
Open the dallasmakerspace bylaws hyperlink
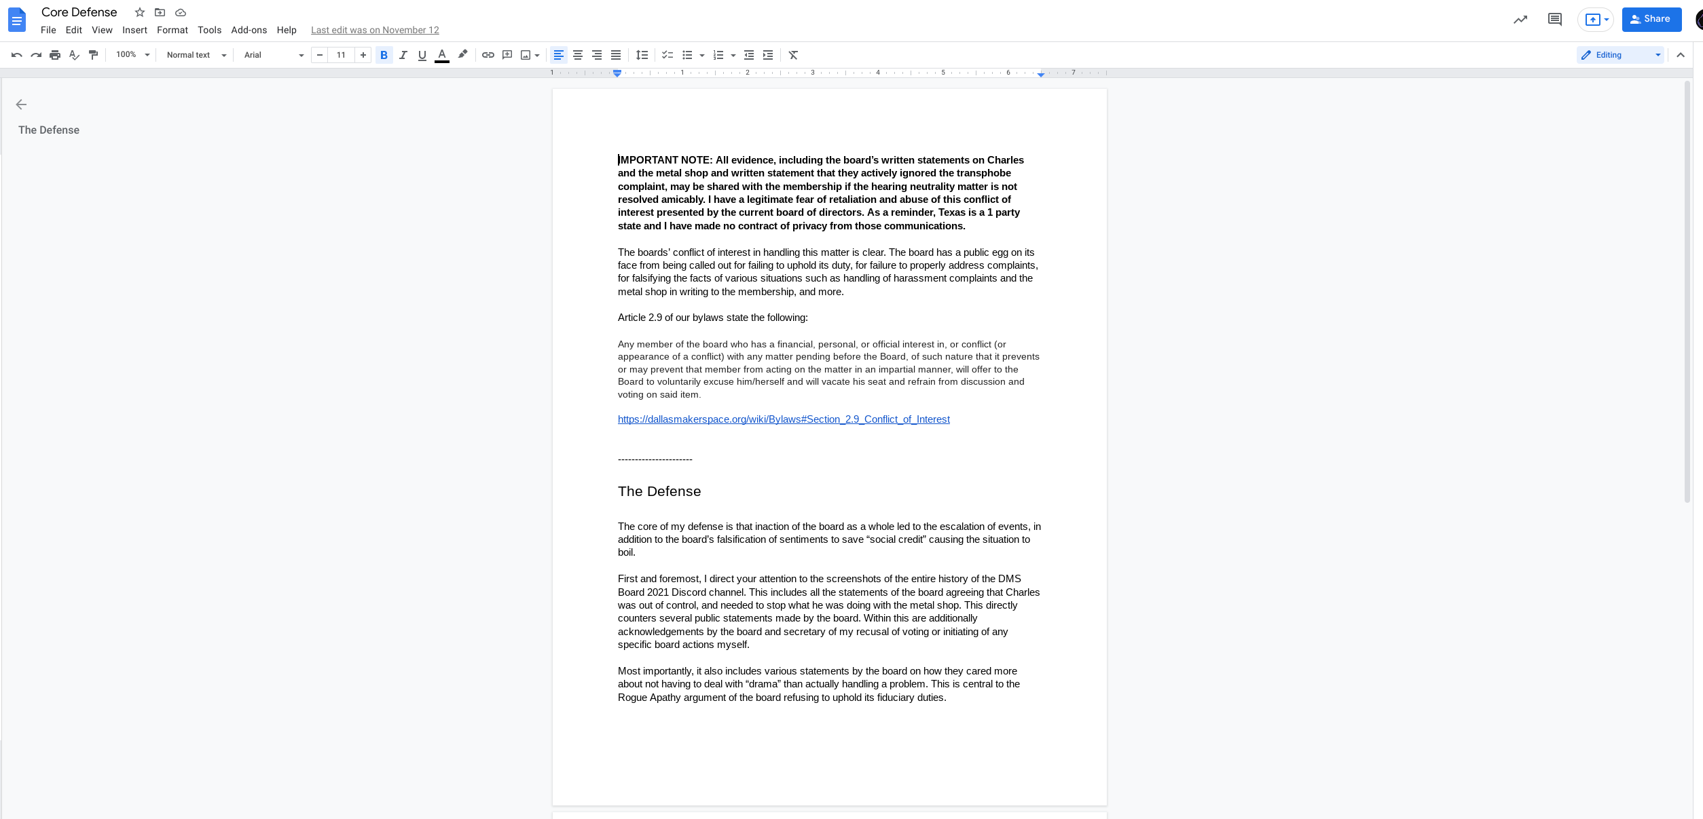tap(783, 419)
